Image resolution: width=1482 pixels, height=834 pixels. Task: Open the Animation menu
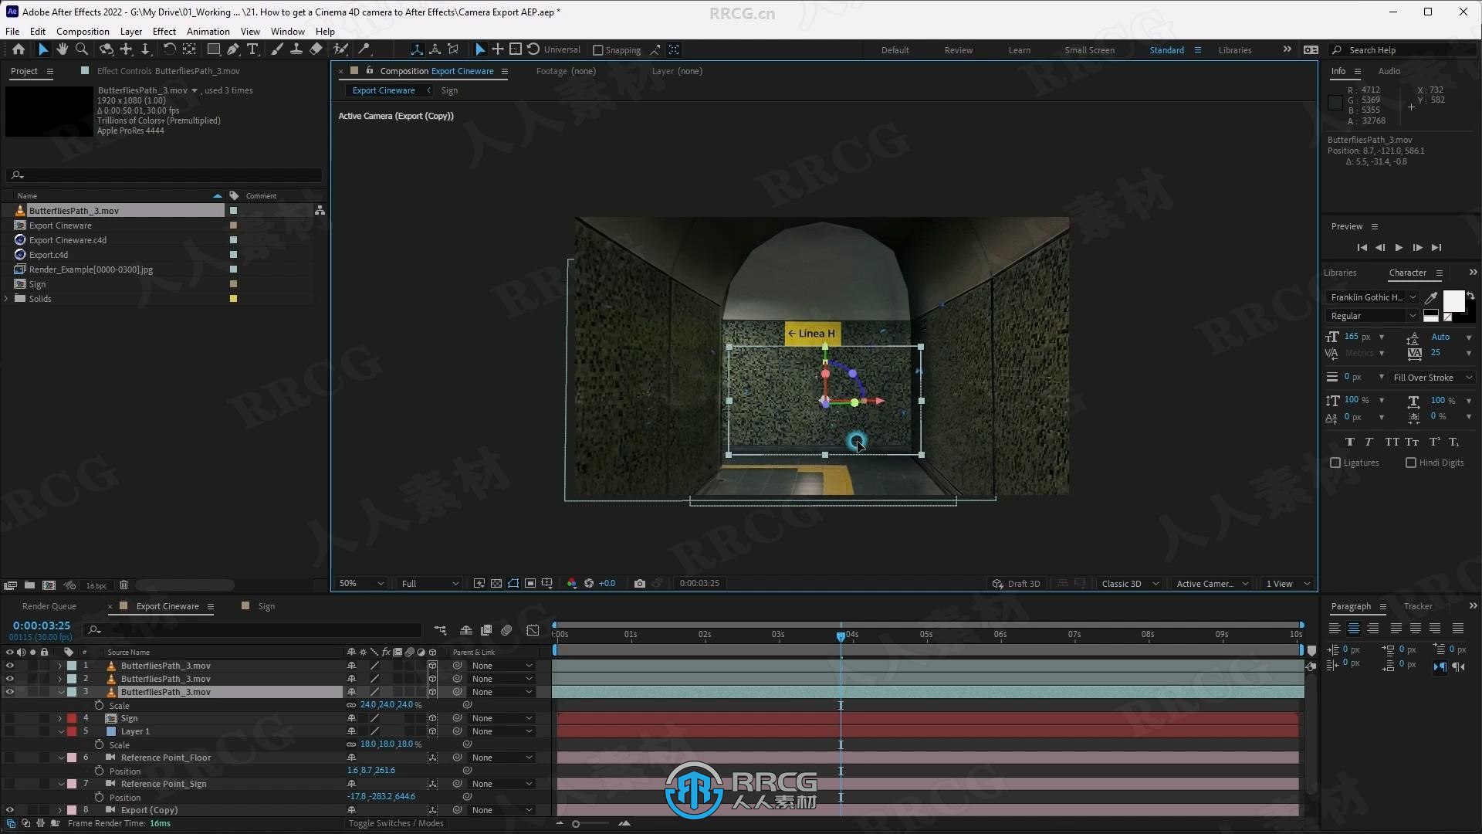tap(208, 32)
